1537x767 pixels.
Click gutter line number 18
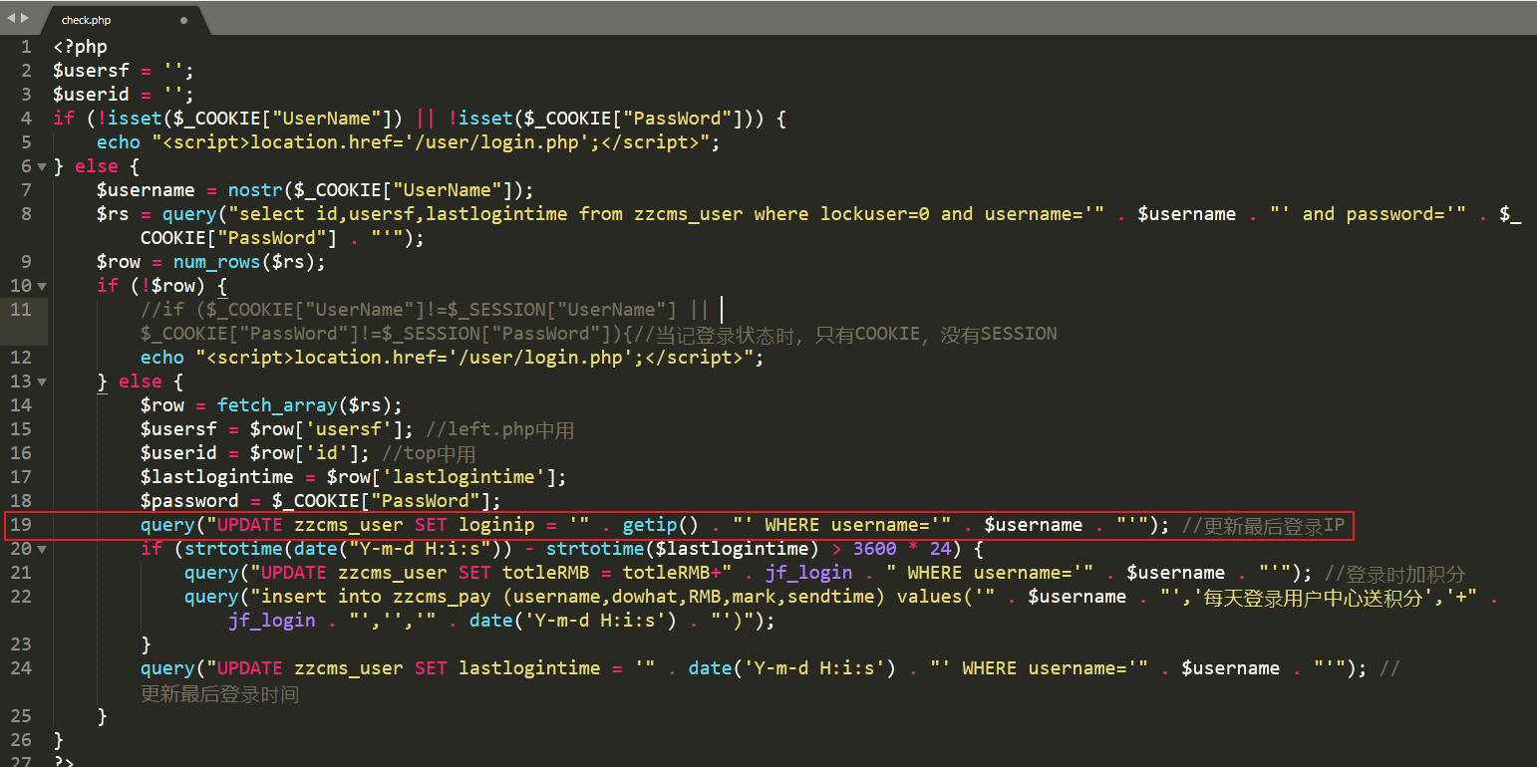point(21,501)
